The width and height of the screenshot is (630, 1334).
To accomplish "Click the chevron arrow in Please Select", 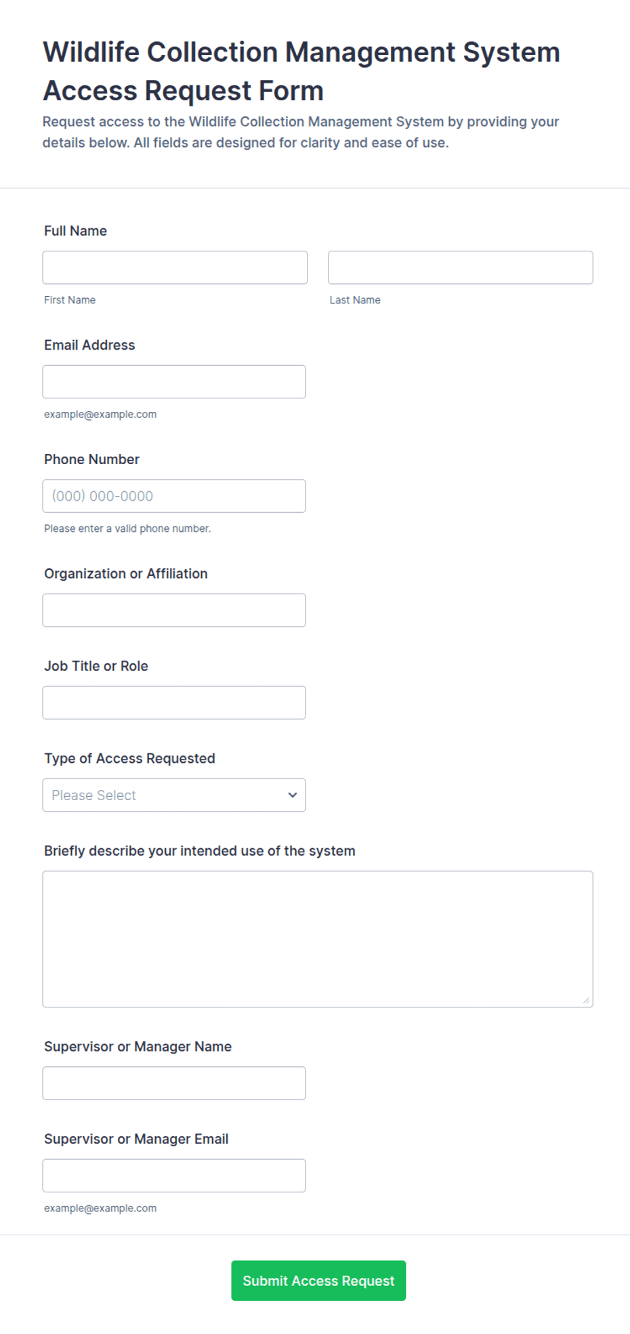I will [x=293, y=795].
